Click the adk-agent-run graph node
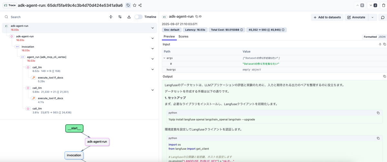The height and width of the screenshot is (162, 387). pyautogui.click(x=97, y=142)
